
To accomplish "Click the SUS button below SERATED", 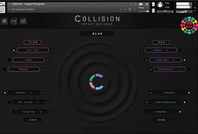I will pyautogui.click(x=33, y=120).
